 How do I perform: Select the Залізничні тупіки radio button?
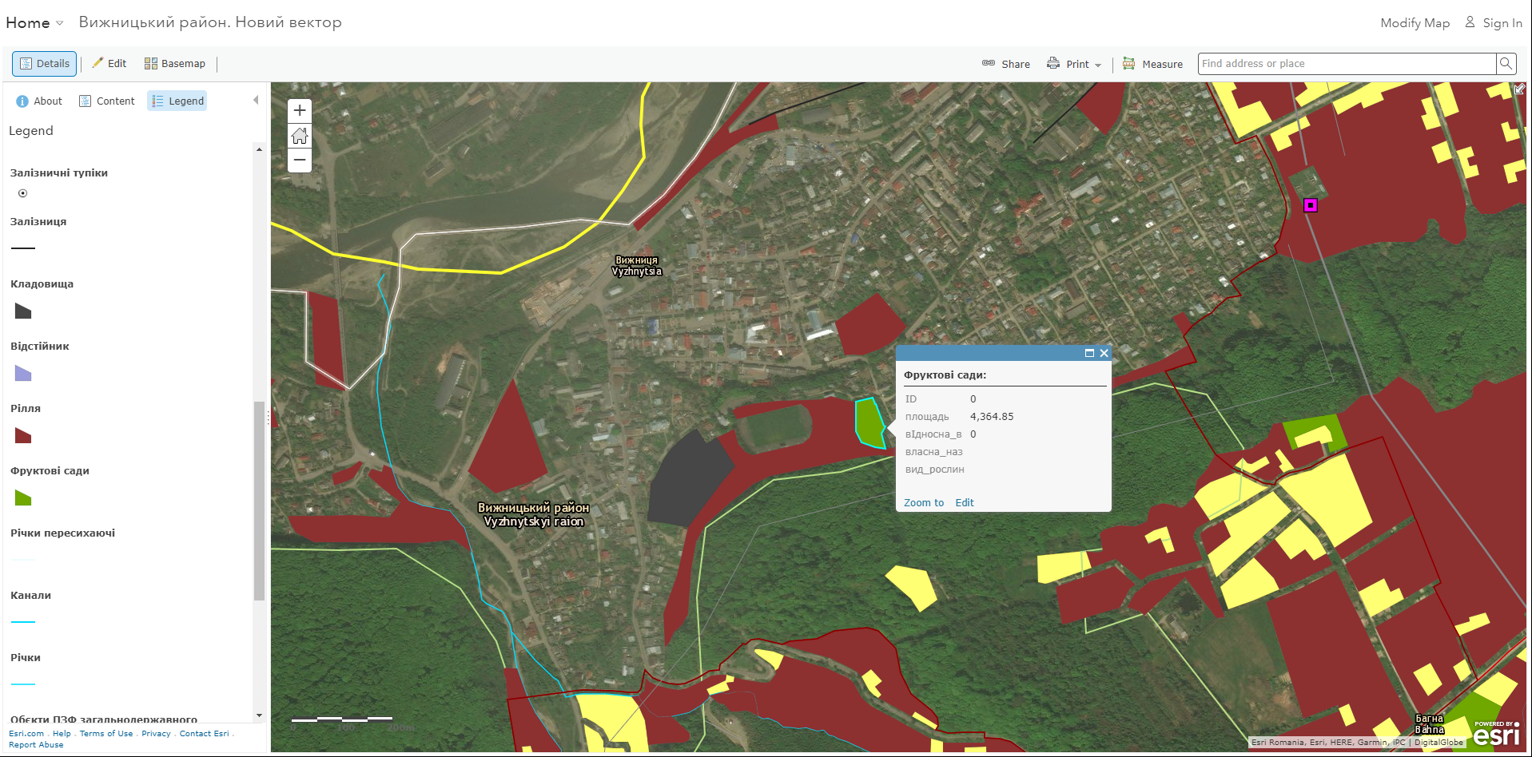(x=22, y=192)
